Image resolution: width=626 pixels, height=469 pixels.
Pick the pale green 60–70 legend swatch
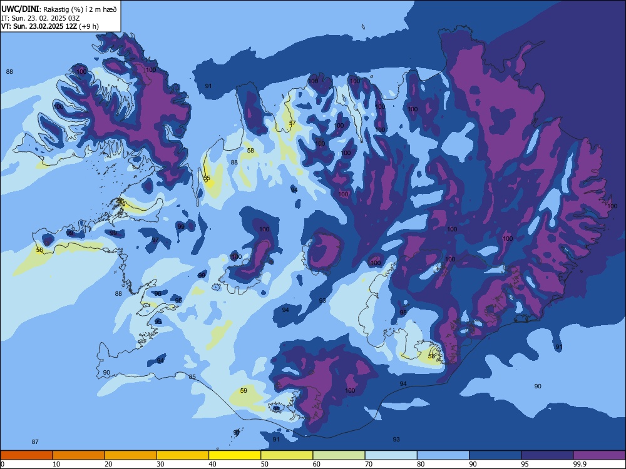click(x=339, y=455)
